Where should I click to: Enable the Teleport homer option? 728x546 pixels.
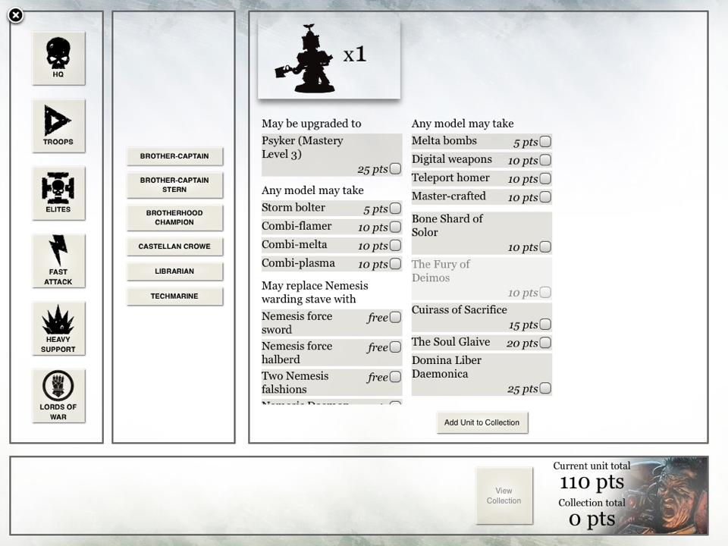coord(545,178)
